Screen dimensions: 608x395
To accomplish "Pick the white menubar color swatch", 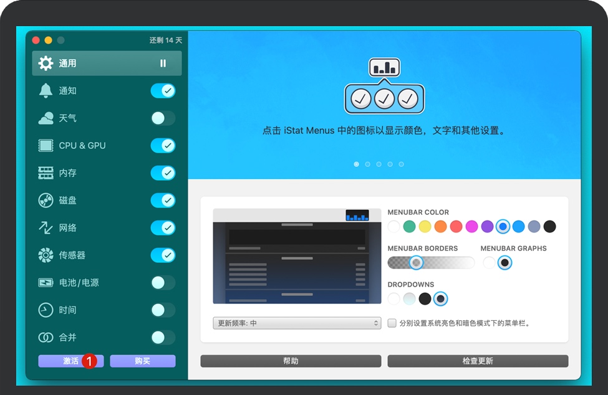I will click(393, 227).
